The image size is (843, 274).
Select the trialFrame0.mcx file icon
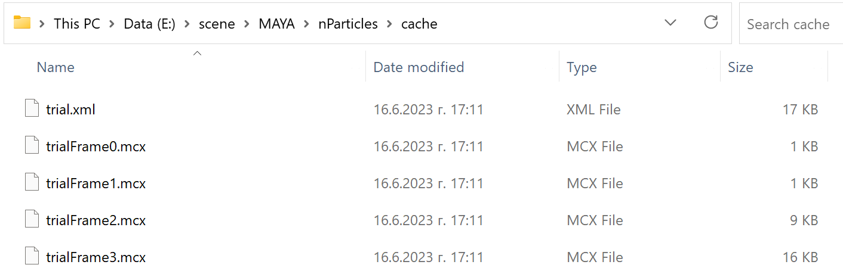[32, 147]
